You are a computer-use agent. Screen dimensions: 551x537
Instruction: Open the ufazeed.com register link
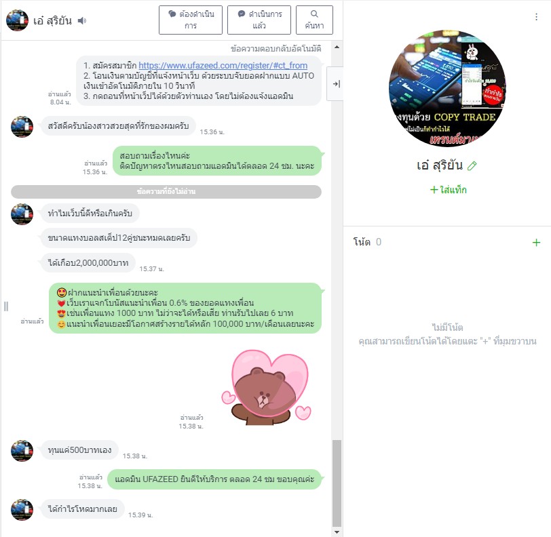pyautogui.click(x=223, y=65)
